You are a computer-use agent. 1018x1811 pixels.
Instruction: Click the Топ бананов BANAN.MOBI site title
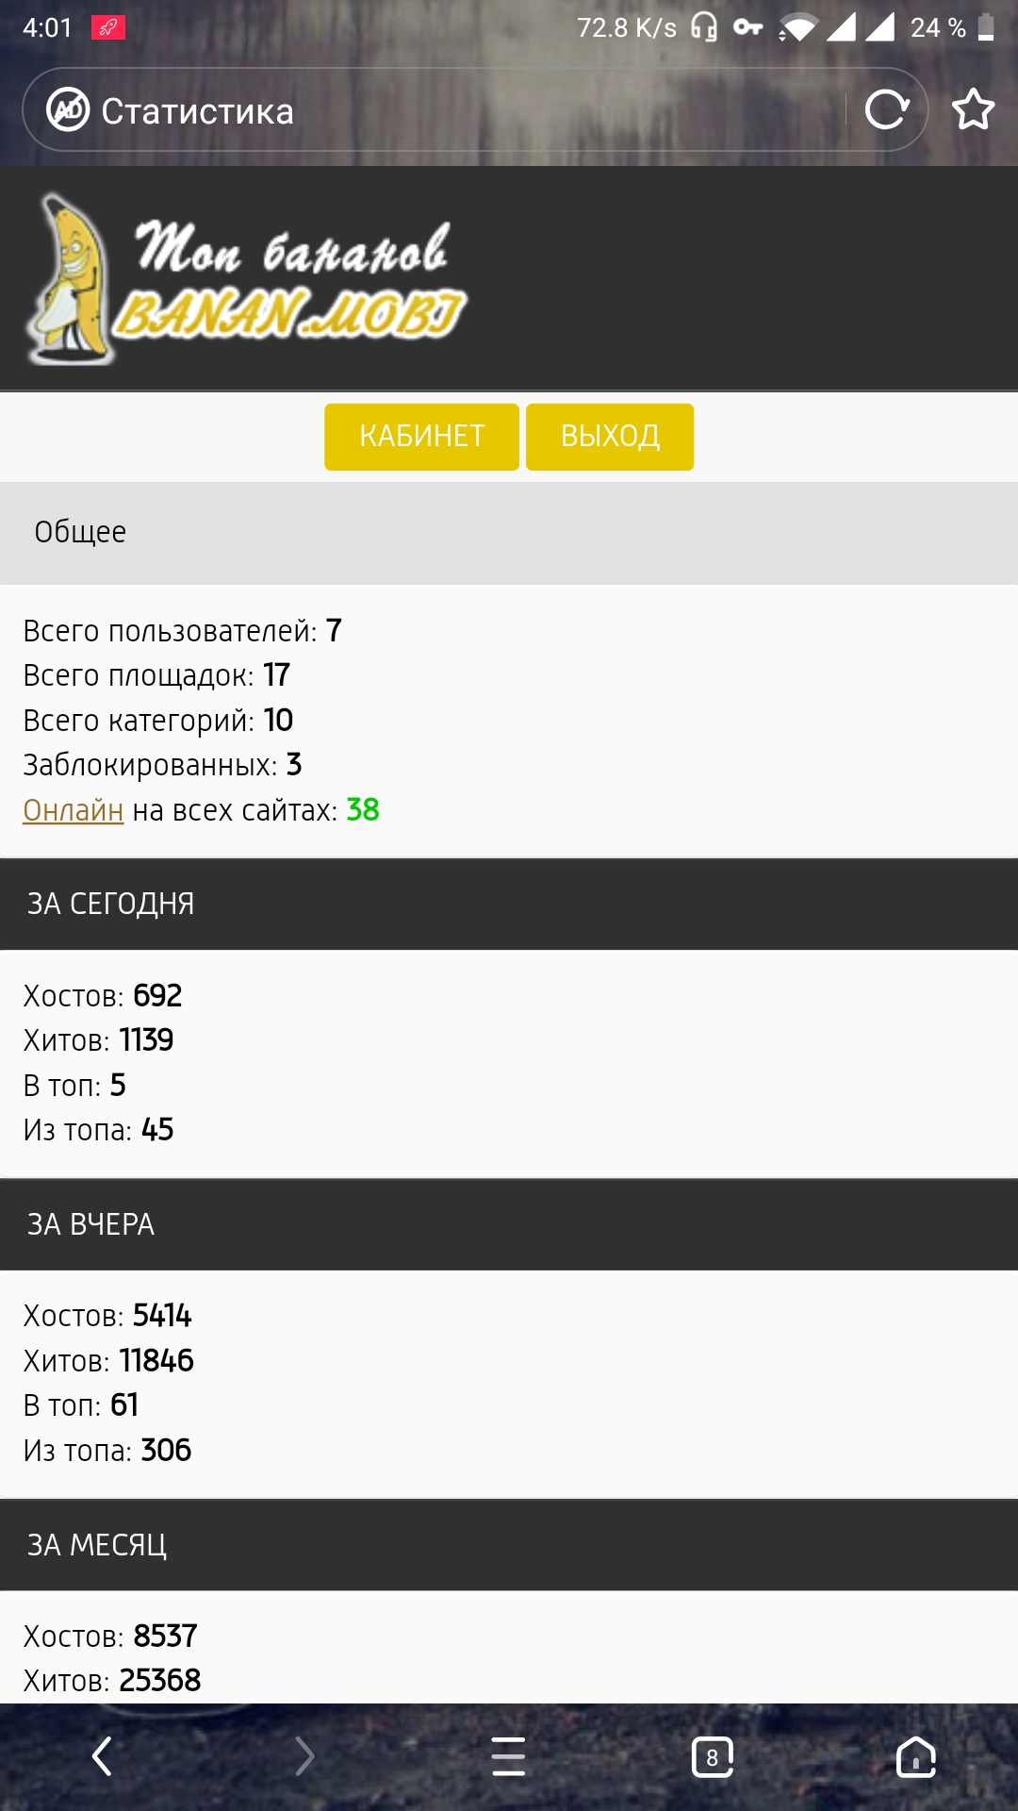[292, 279]
